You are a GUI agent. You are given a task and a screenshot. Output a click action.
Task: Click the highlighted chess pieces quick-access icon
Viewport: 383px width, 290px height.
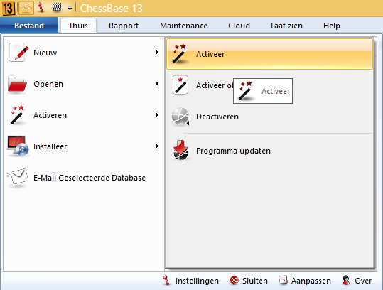(x=26, y=8)
